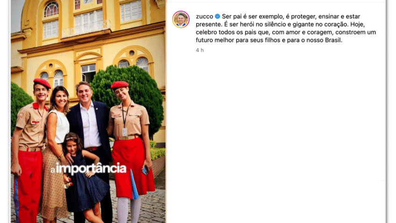Click the 'a importância' overlay text
The image size is (396, 223).
click(x=88, y=169)
